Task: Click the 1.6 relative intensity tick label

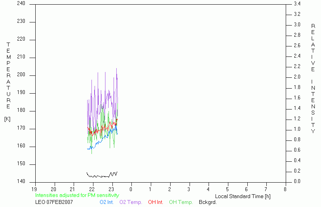Action: [x=297, y=98]
